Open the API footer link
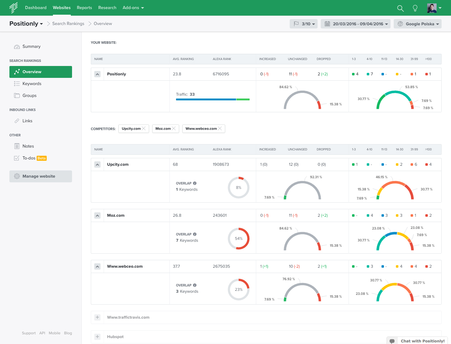Viewport: 451px width, 344px height. tap(42, 333)
